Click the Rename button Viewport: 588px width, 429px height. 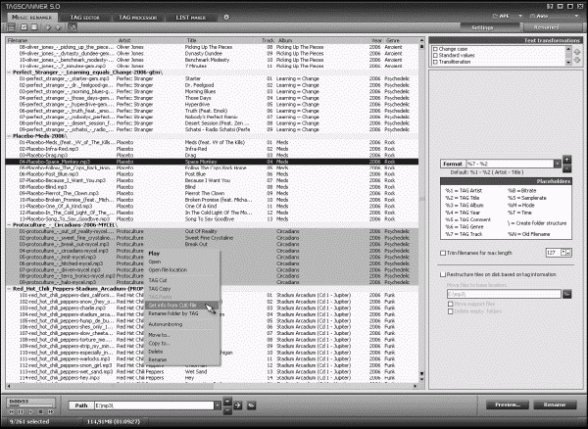(x=555, y=405)
